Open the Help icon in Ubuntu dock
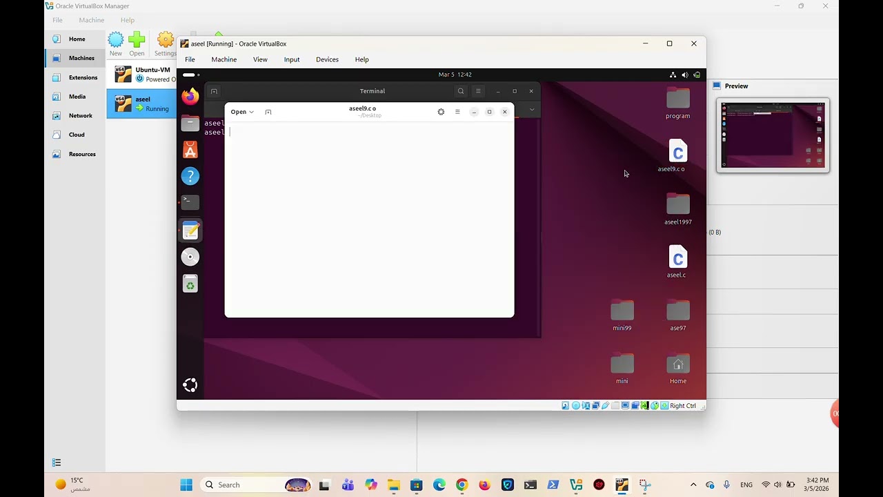The width and height of the screenshot is (883, 497). pos(190,176)
